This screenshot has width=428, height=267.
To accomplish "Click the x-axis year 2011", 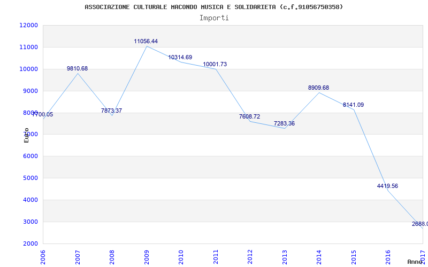I will click(216, 257).
